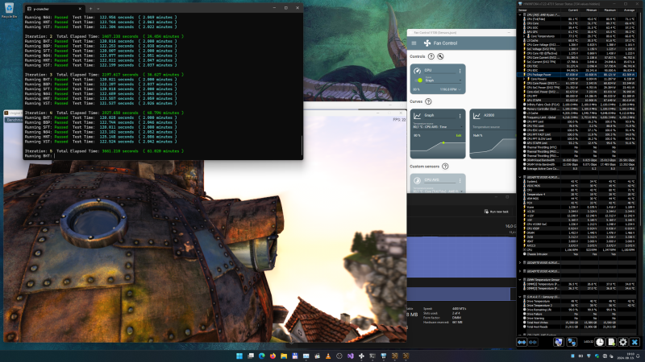The image size is (645, 362).
Task: Click the HWiNFO expand columns arrows button
Action: [522, 342]
